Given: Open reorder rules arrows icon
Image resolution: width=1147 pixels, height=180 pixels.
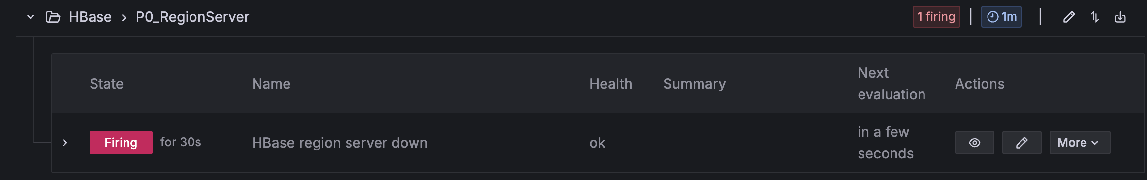Looking at the screenshot, I should point(1094,17).
